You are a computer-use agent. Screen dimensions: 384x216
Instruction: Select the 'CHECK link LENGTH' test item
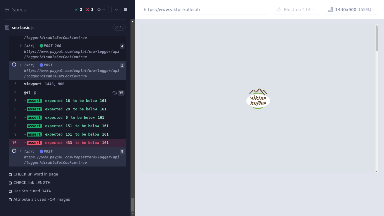click(32, 183)
